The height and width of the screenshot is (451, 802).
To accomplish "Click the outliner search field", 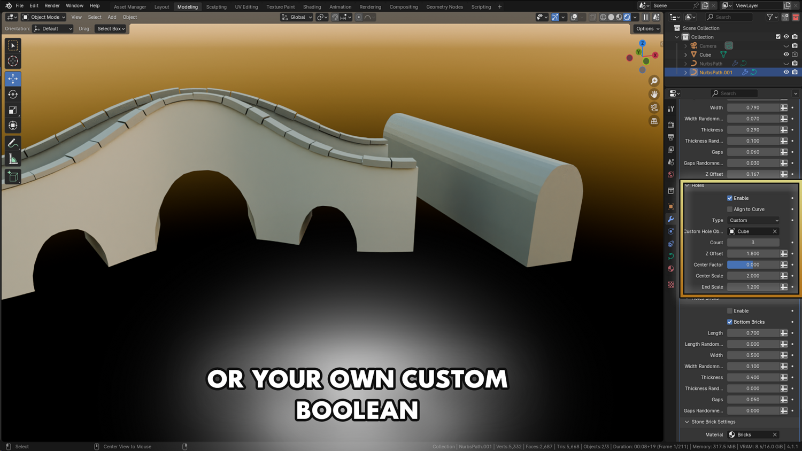I will pyautogui.click(x=729, y=17).
